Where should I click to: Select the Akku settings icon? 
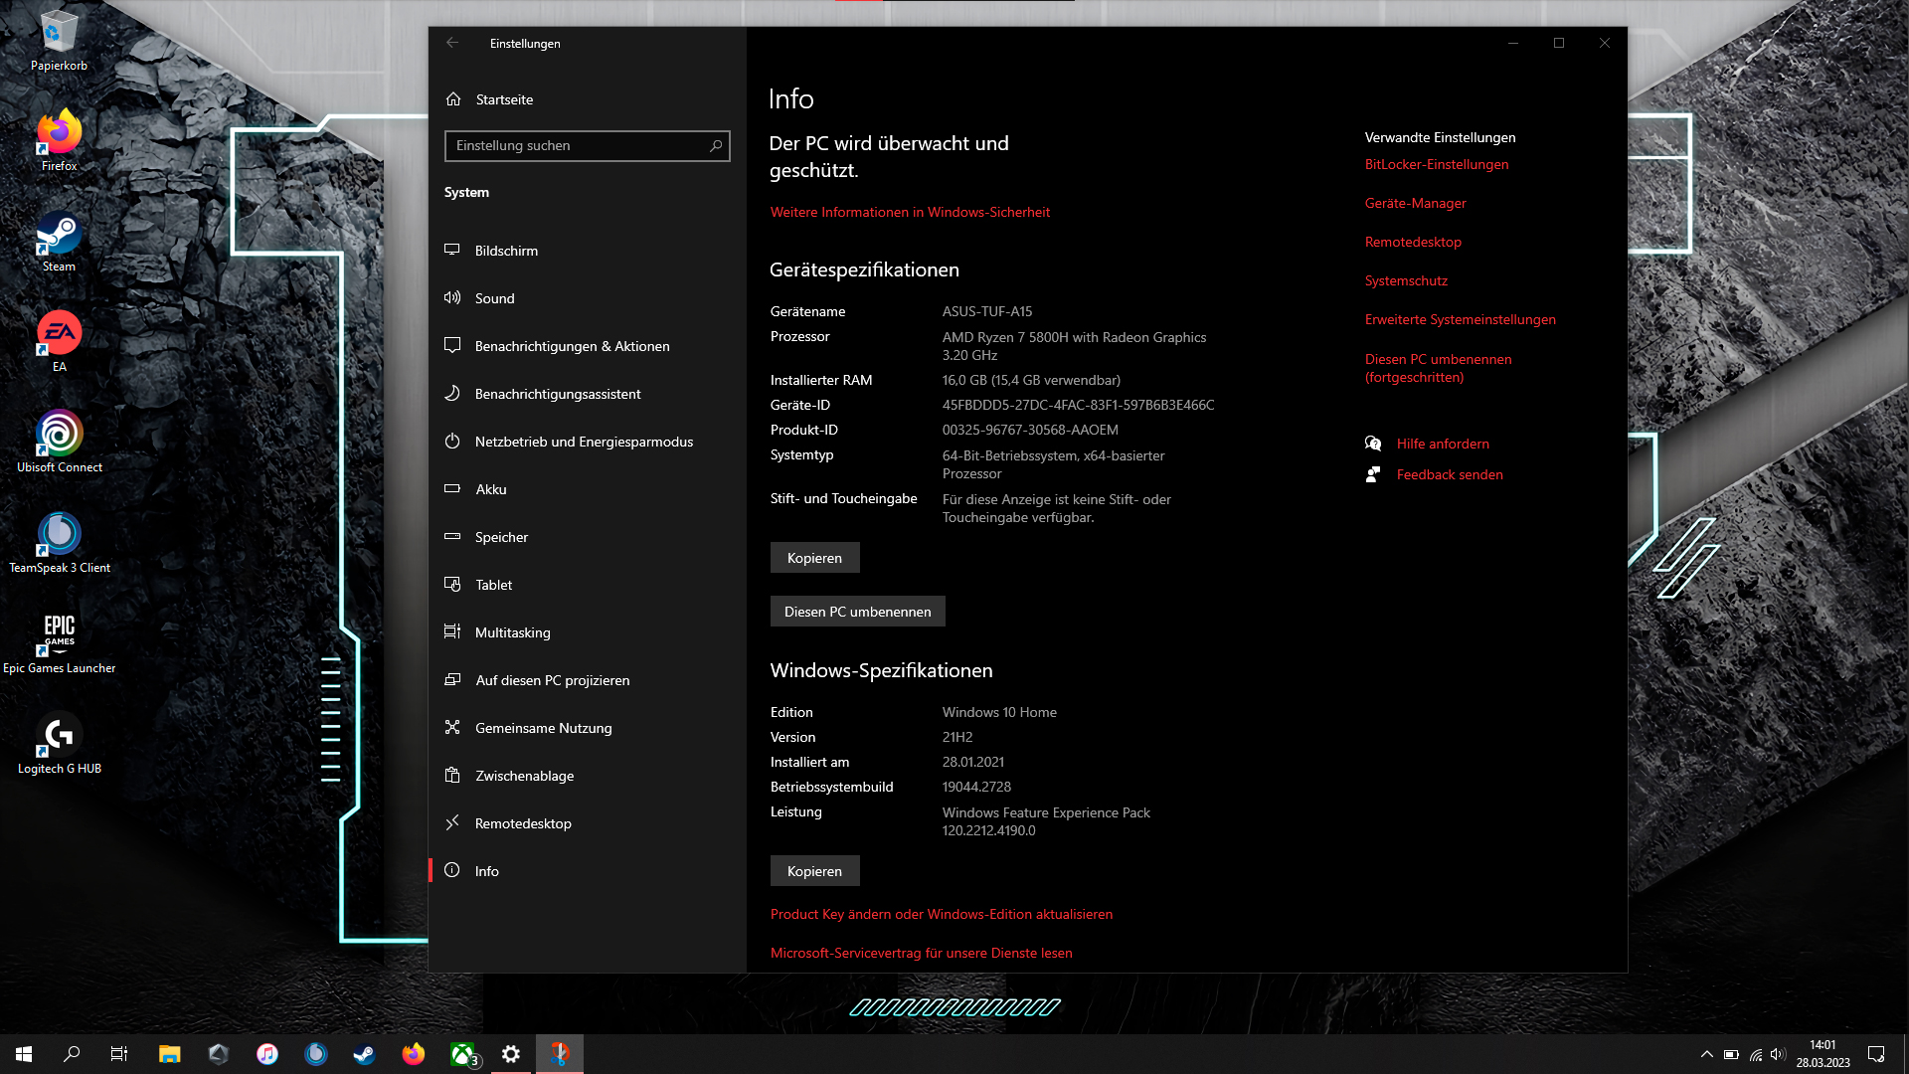[x=452, y=489]
